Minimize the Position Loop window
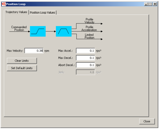Image resolution: width=159 pixels, height=129 pixels. (146, 4)
